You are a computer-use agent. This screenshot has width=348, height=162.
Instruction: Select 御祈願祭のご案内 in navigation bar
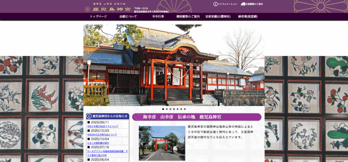(x=188, y=16)
